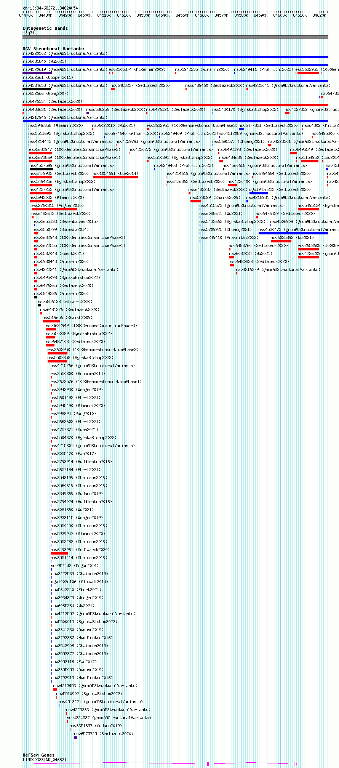Viewport: 339px width, 768px height.
Task: Open nsv3351857 (Audano2019) variant
Action: point(96,726)
